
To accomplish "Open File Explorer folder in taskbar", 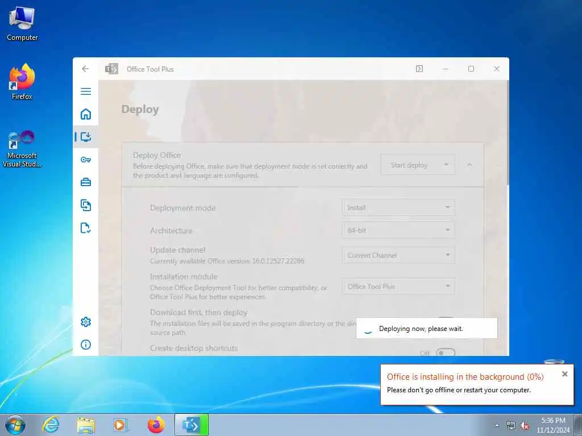I will (86, 425).
